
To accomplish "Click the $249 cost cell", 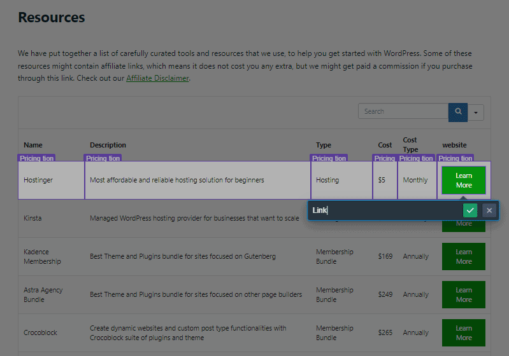I will [385, 294].
